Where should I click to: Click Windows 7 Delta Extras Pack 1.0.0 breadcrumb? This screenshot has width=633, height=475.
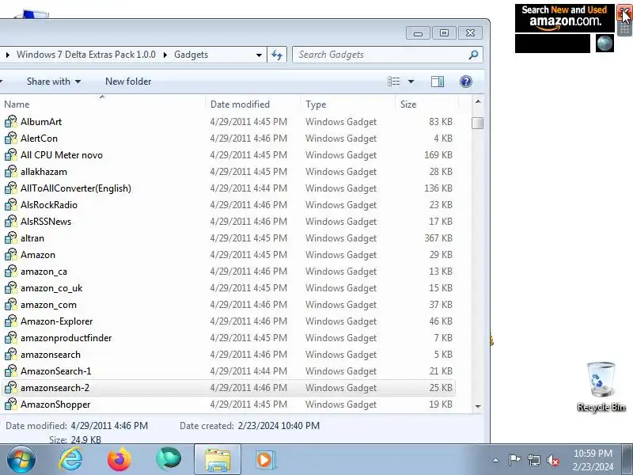(86, 55)
